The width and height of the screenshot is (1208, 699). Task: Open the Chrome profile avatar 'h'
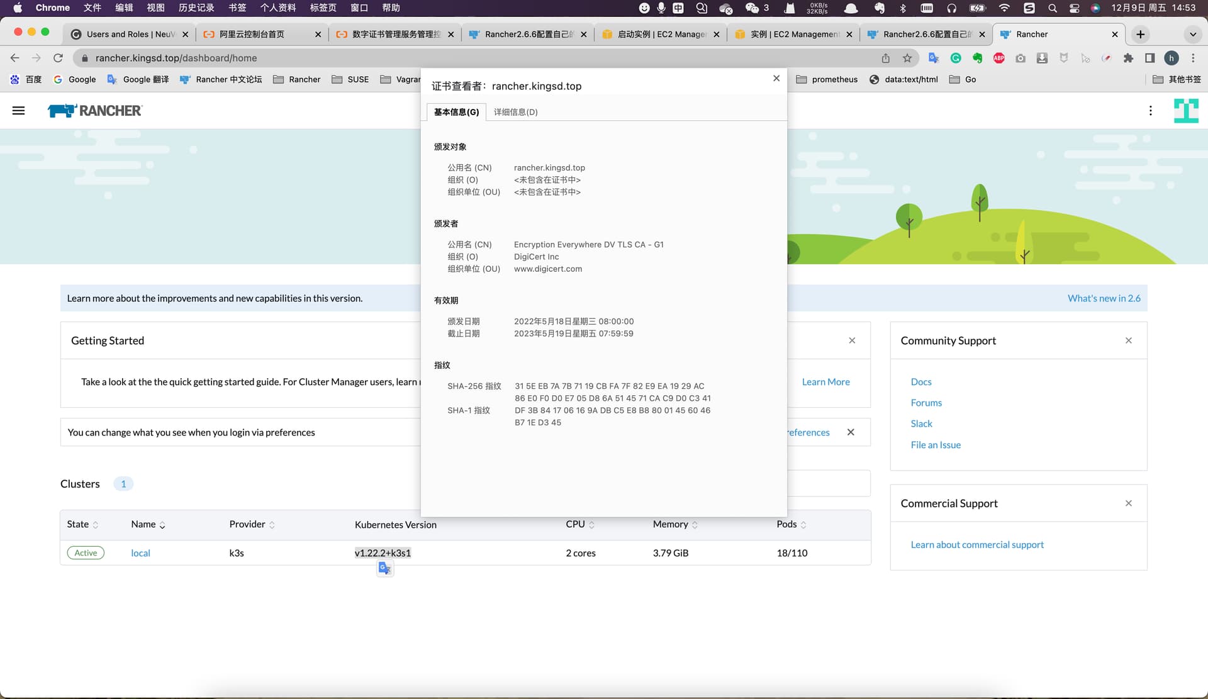[1172, 58]
